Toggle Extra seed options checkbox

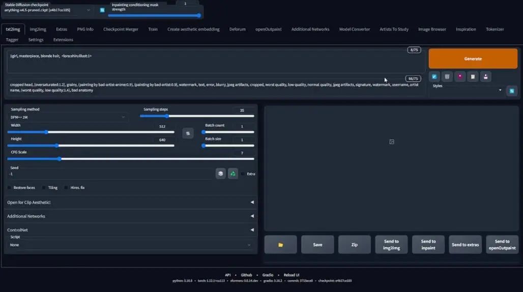click(x=243, y=174)
